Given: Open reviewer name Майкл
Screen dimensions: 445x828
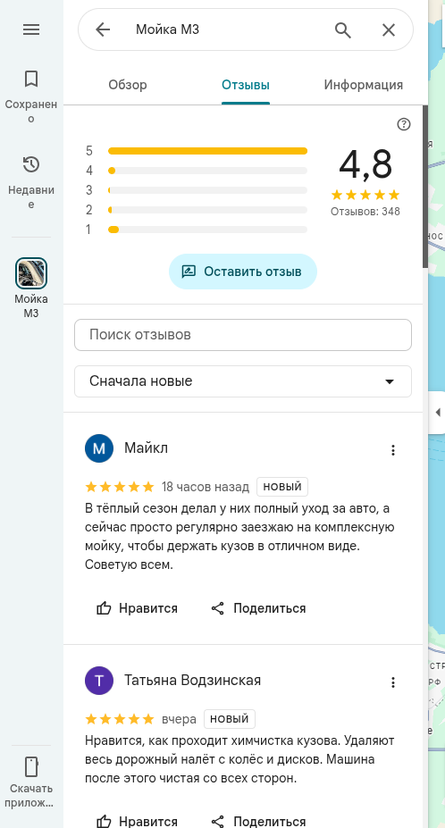Looking at the screenshot, I should click(x=146, y=448).
